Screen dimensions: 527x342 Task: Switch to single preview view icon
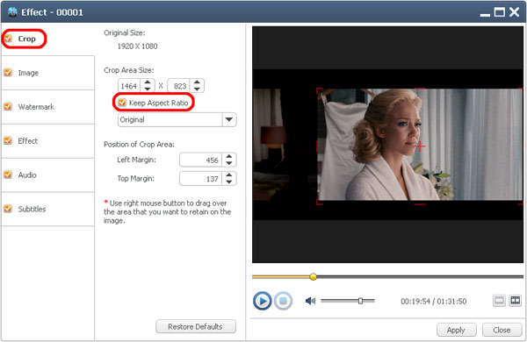499,301
